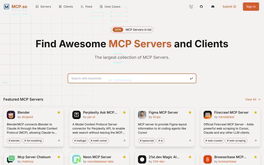Open Figma MCP Server via arrow icon
Screen dimensions: 264x165
coord(190,141)
